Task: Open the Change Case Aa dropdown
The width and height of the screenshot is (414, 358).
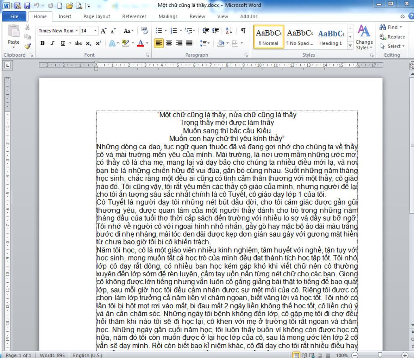Action: (129, 31)
